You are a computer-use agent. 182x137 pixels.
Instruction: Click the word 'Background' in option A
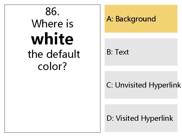135,19
